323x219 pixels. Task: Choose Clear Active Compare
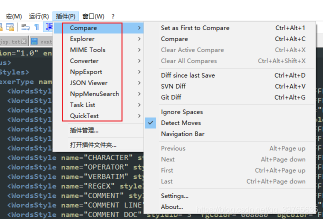point(230,50)
